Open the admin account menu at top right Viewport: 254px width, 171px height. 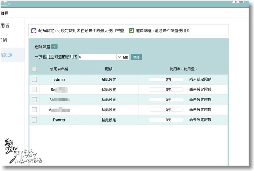(x=247, y=3)
